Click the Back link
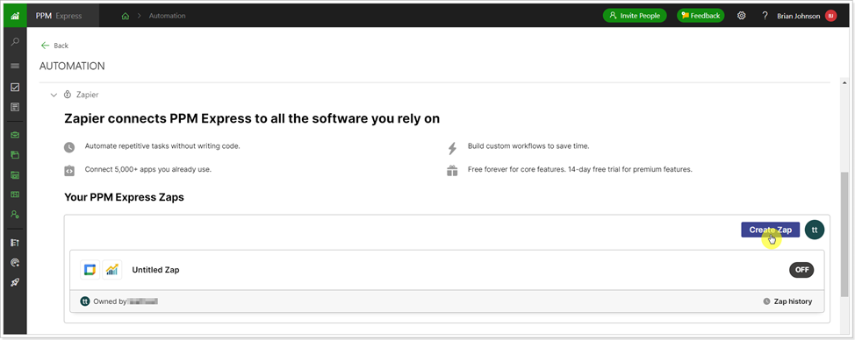 (x=54, y=46)
